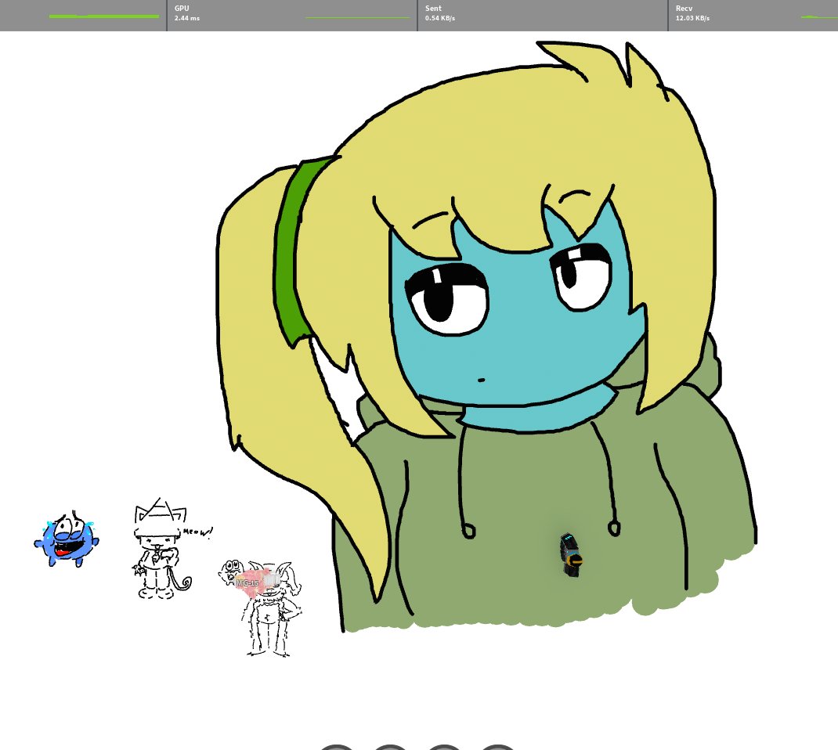Click the MIG-15 label on the sketch
Viewport: 838px width, 750px height.
pyautogui.click(x=247, y=582)
